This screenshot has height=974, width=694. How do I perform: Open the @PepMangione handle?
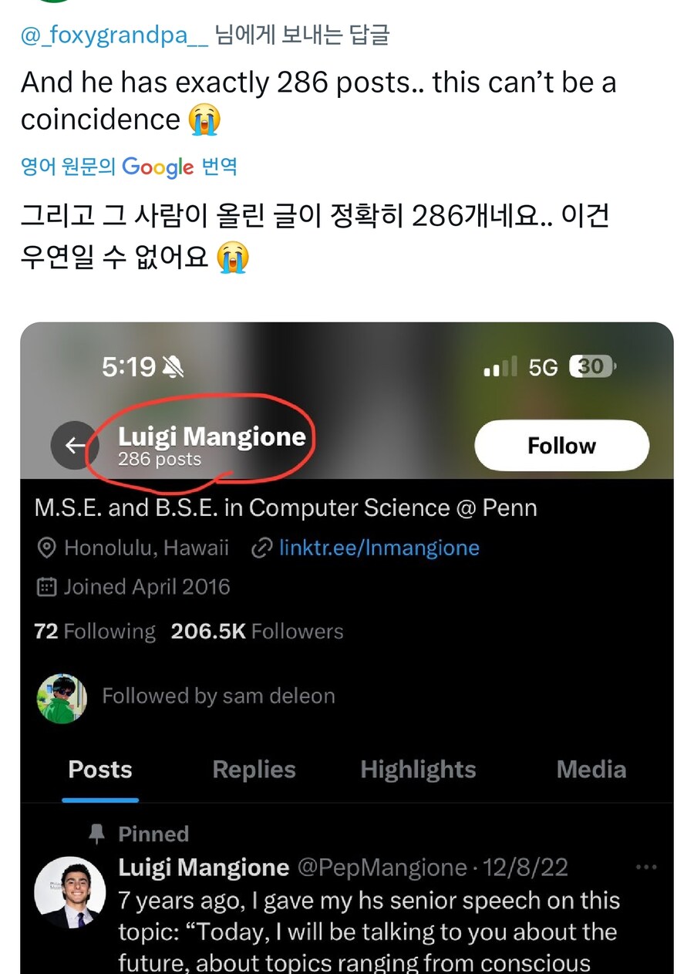pyautogui.click(x=382, y=868)
